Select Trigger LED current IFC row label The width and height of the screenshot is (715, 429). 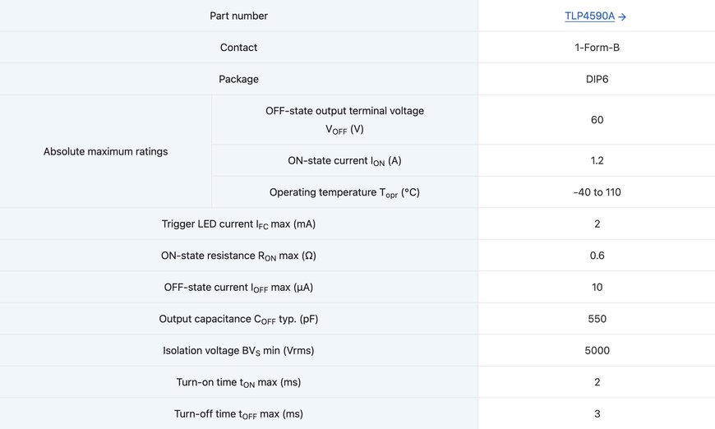pos(238,224)
